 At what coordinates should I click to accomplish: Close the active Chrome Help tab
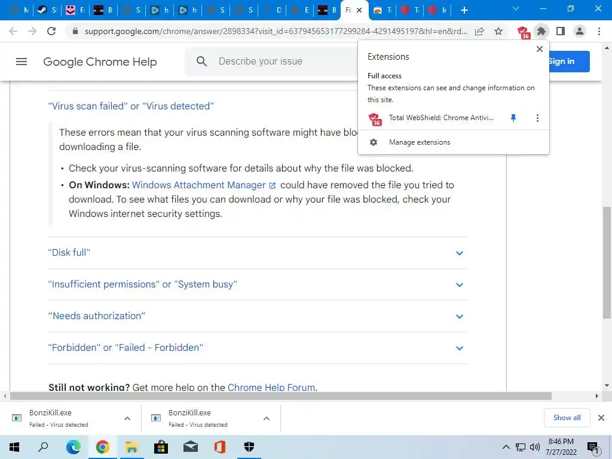coord(359,10)
